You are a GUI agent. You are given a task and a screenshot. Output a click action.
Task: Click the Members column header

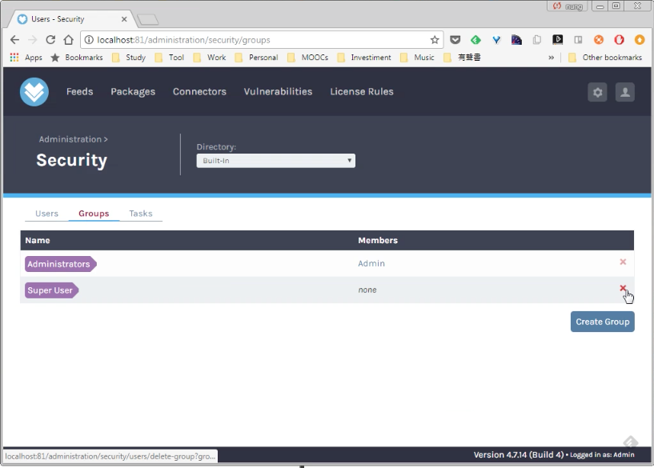378,241
